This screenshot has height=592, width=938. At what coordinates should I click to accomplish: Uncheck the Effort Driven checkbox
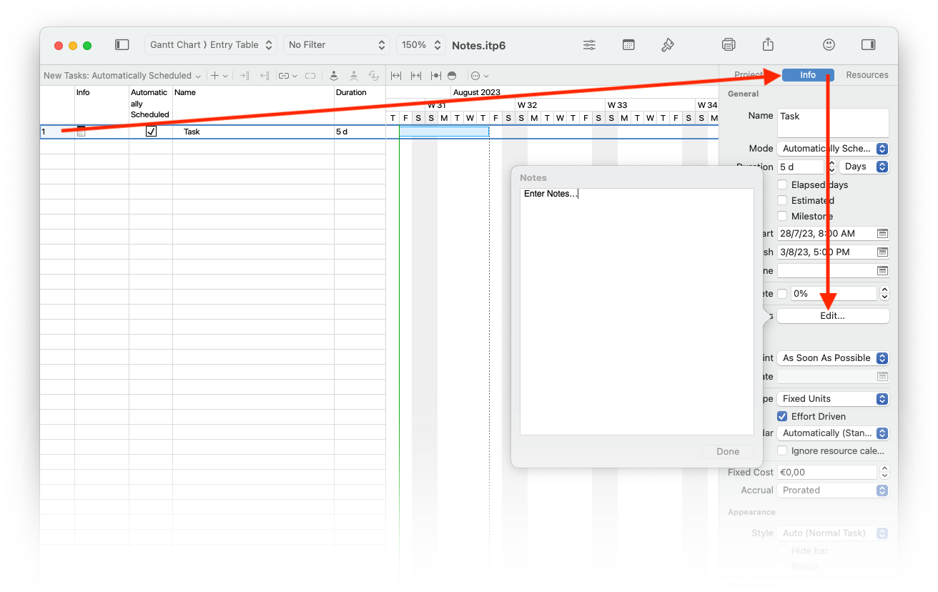point(782,416)
